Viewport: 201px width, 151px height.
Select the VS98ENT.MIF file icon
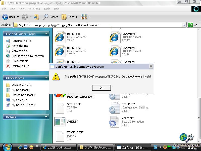[60, 136]
